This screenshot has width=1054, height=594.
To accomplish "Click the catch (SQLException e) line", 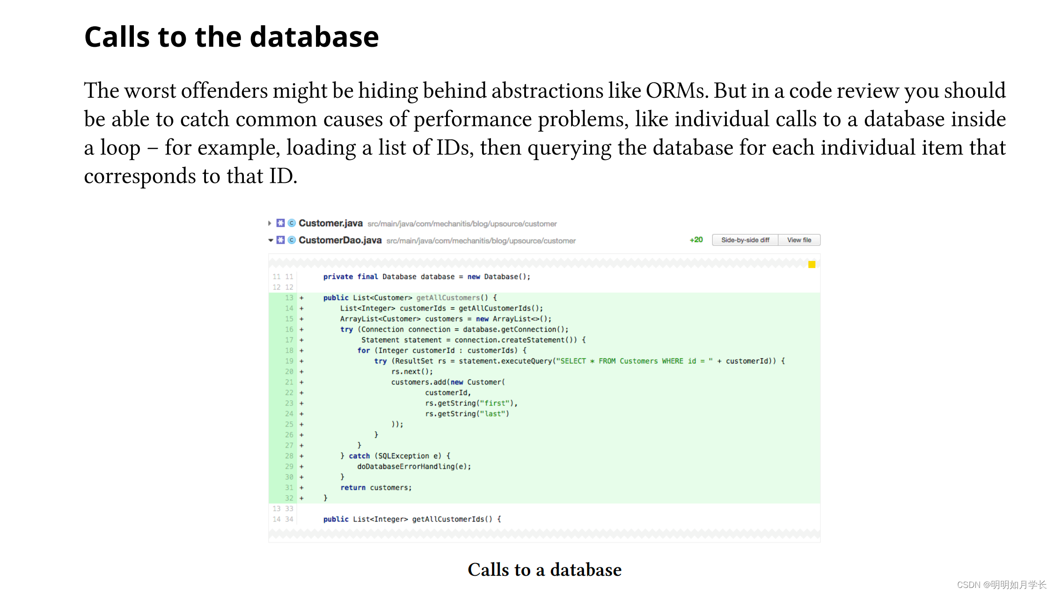I will (x=395, y=456).
